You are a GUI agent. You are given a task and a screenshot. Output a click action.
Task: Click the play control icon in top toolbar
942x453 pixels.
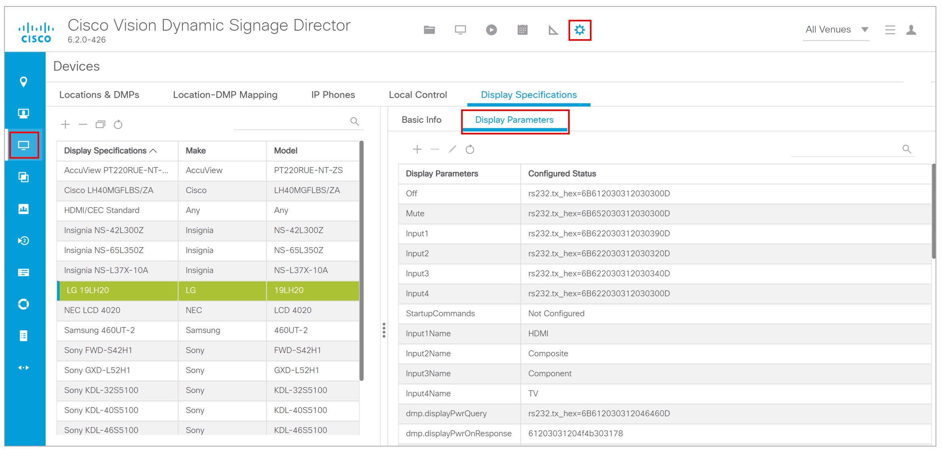pos(491,30)
